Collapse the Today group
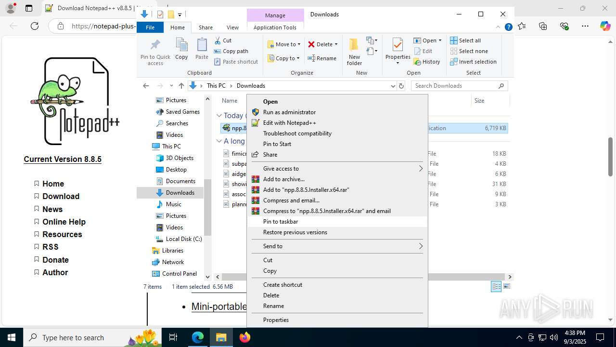The width and height of the screenshot is (616, 347). tap(219, 116)
